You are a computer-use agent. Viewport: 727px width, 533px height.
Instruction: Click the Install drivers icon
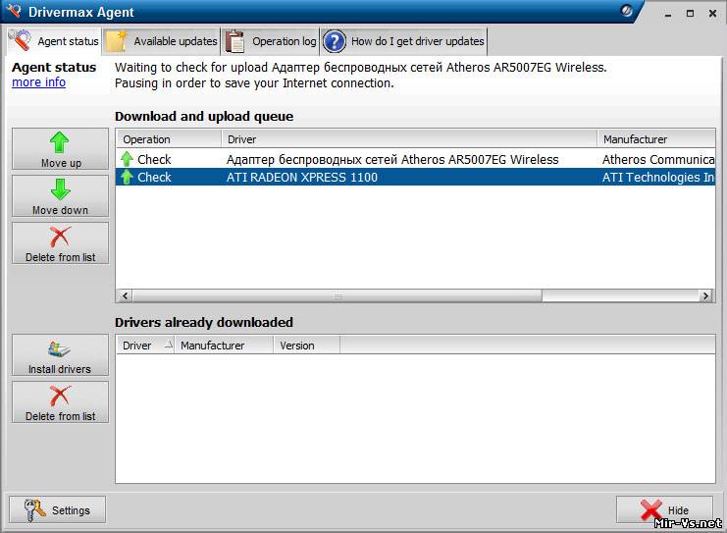[x=60, y=349]
